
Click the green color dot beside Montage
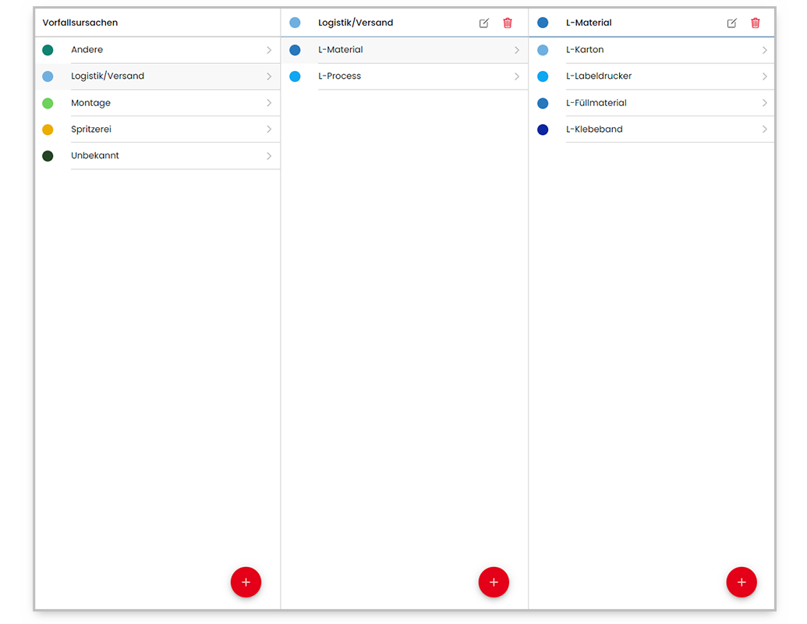coord(48,103)
